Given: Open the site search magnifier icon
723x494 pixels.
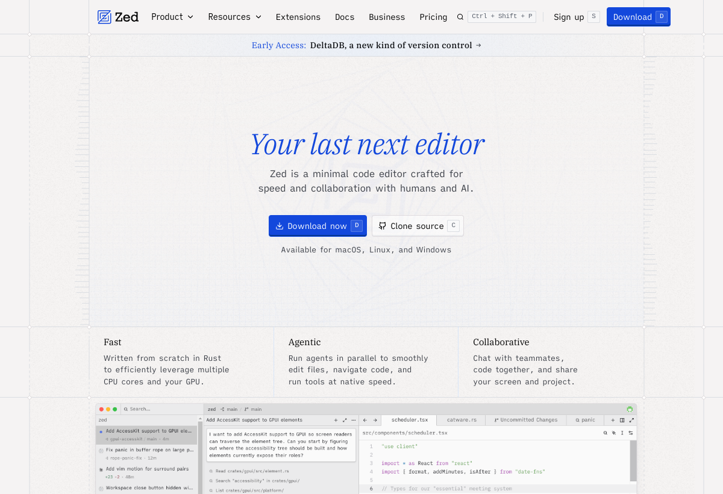Looking at the screenshot, I should (x=460, y=17).
